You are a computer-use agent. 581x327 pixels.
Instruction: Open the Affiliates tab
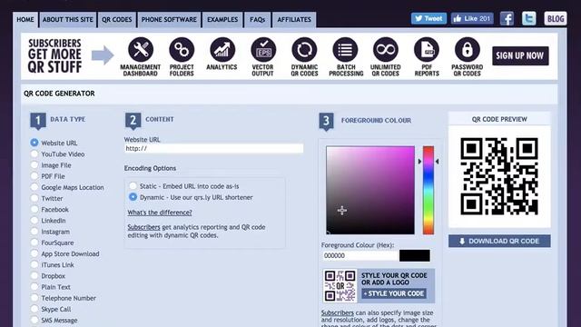coord(294,20)
